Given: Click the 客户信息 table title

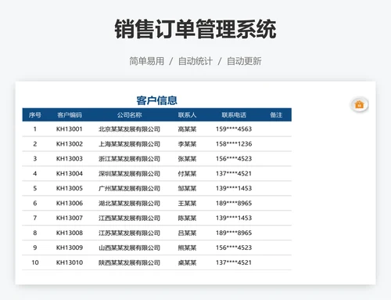Looking at the screenshot, I should [x=157, y=100].
